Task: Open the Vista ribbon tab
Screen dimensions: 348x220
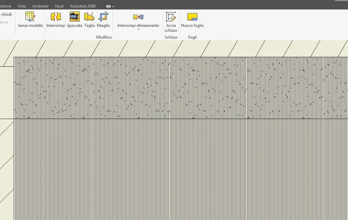Action: click(x=22, y=6)
